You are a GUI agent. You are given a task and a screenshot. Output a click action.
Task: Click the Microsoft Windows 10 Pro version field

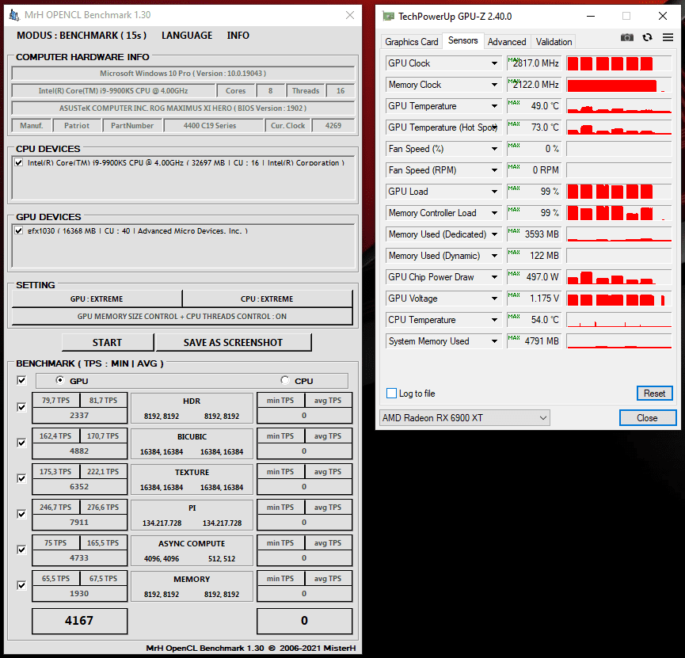coord(183,74)
